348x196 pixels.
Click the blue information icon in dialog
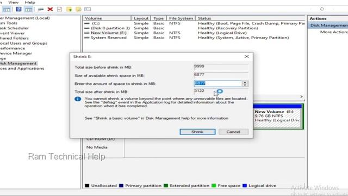pyautogui.click(x=78, y=99)
